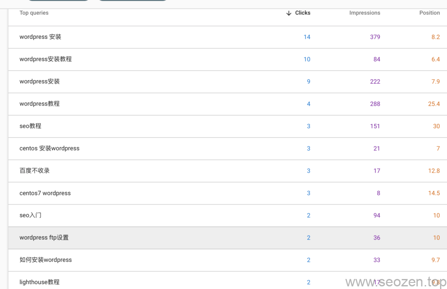Viewport: 447px width, 289px height.
Task: Select the 'lighthouse教程' query at the bottom
Action: 39,282
